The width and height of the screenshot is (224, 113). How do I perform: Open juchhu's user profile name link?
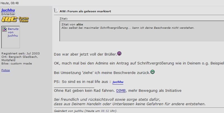[x=8, y=10]
